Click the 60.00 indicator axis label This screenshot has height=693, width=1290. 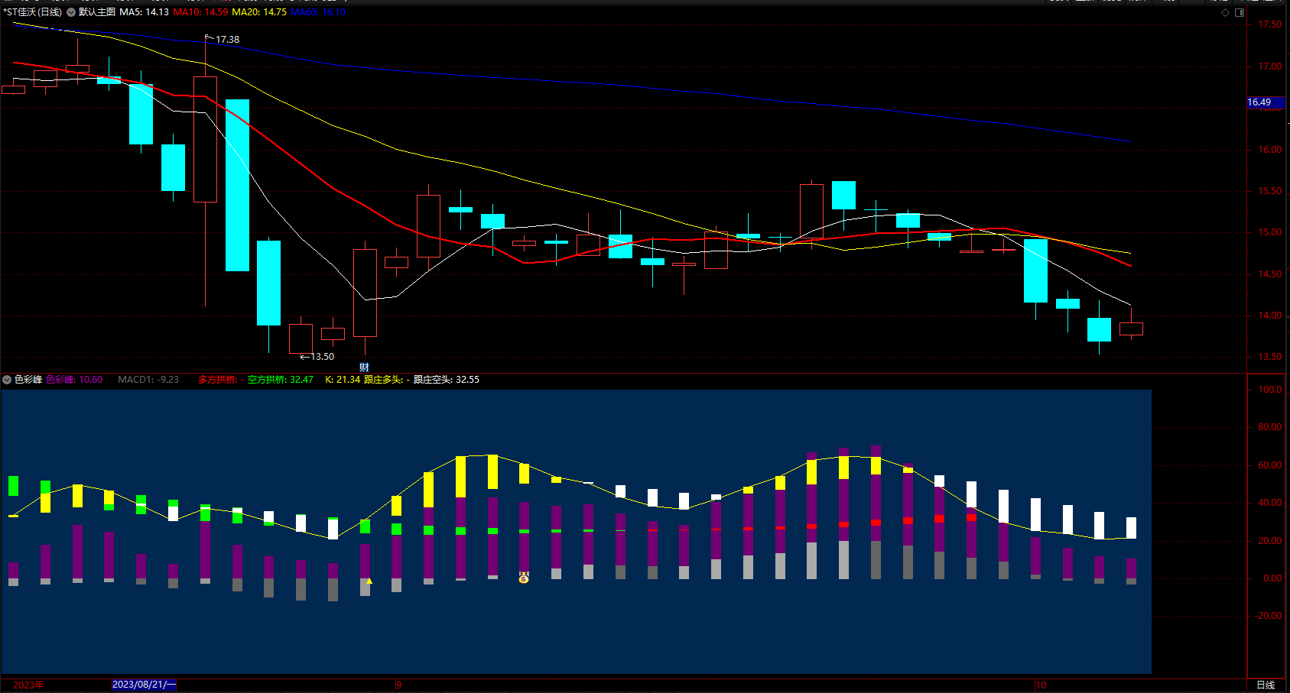(x=1270, y=465)
